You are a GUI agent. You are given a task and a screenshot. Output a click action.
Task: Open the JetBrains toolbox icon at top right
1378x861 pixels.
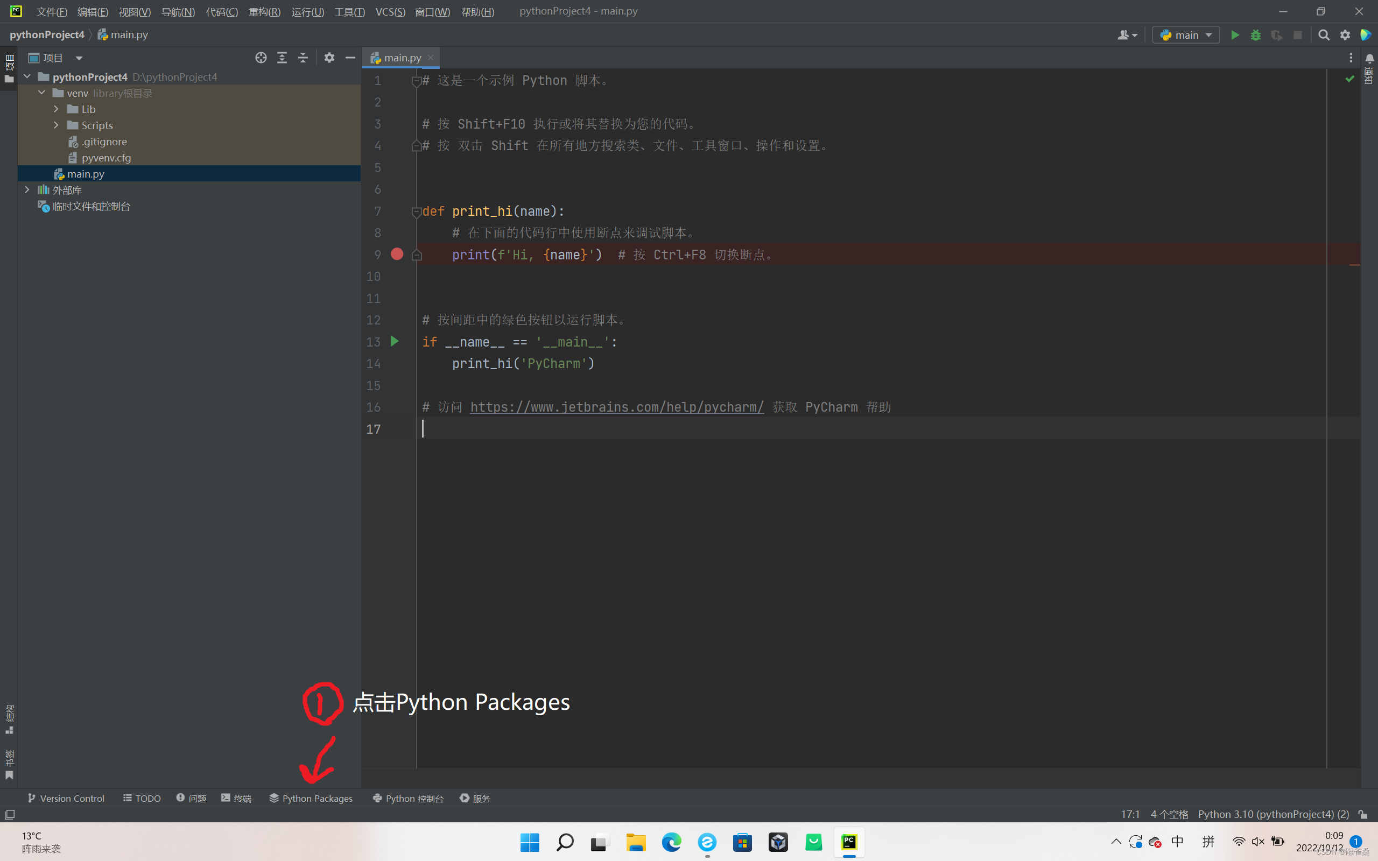(x=1366, y=35)
